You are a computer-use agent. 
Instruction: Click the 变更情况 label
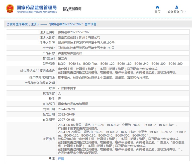pos(49,139)
